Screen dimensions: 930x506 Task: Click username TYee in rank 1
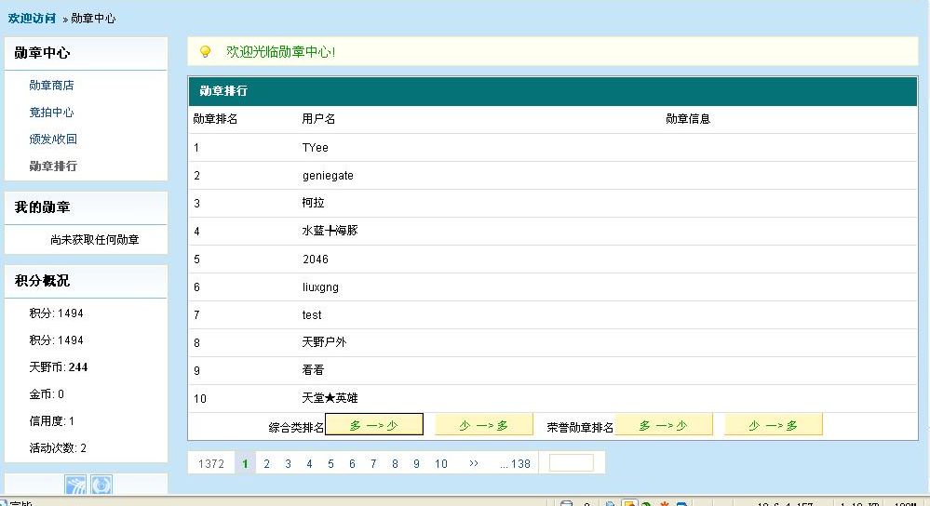(x=315, y=148)
